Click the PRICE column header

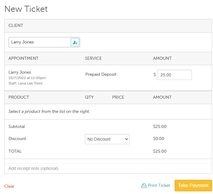point(118,97)
